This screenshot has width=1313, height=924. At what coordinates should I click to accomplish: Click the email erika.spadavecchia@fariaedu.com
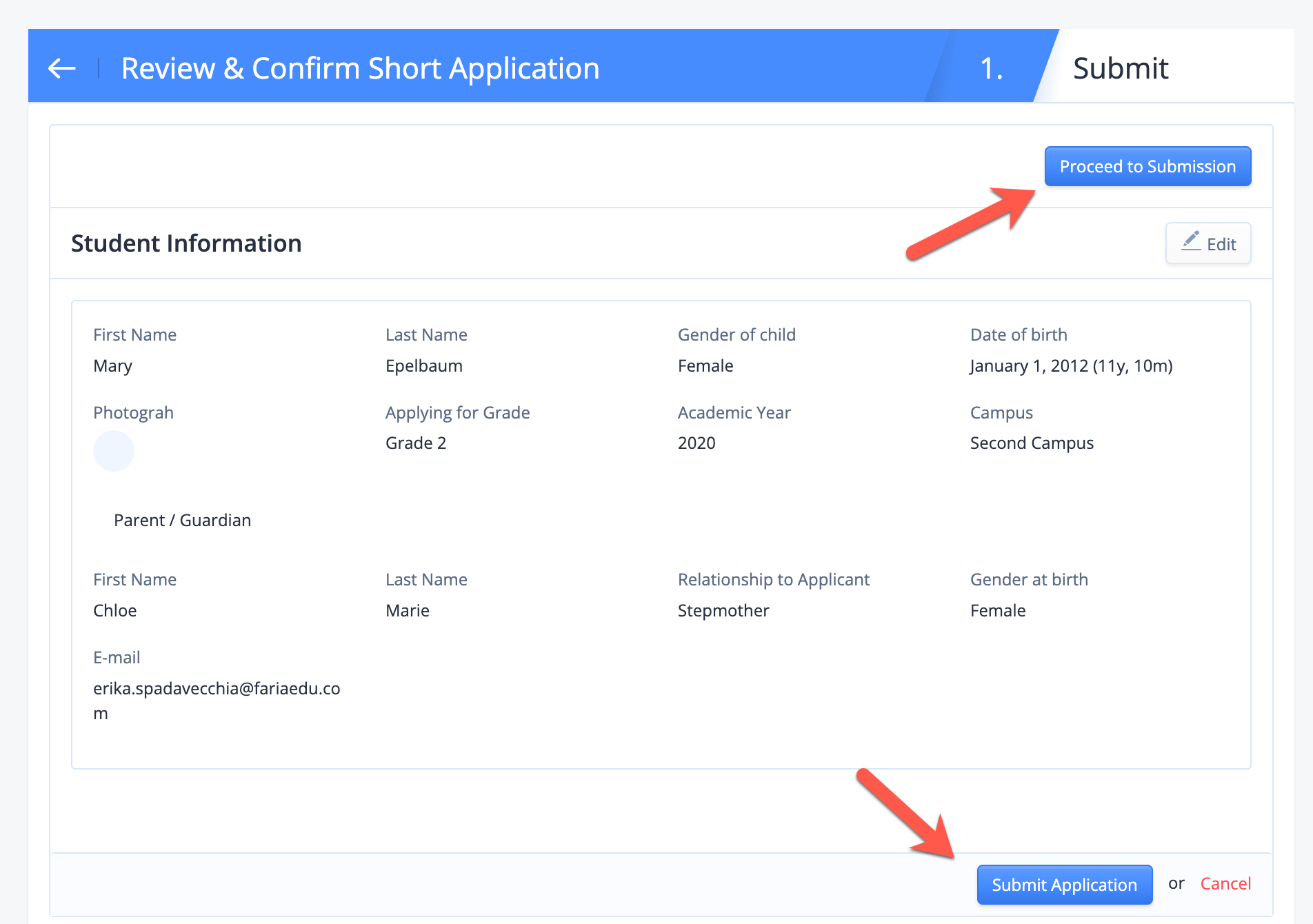tap(217, 701)
